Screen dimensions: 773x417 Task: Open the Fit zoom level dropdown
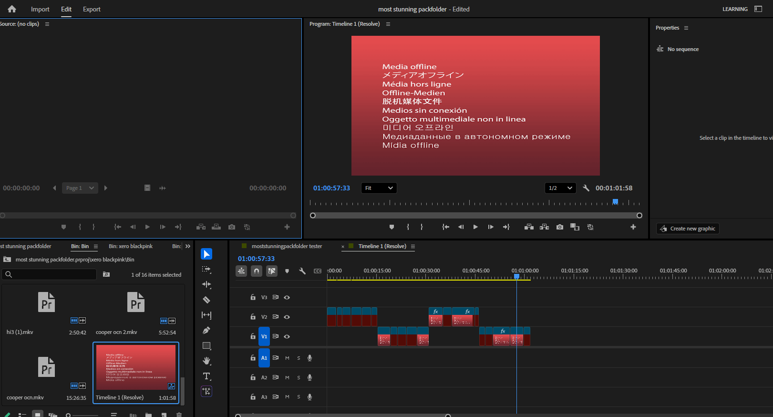click(x=379, y=188)
